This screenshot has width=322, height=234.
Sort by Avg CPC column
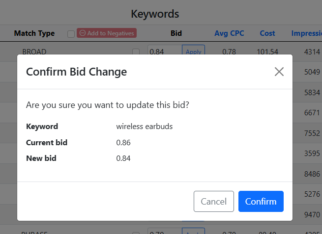click(x=229, y=33)
